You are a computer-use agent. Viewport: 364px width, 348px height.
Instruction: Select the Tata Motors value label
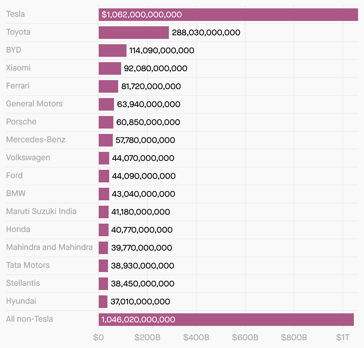143,266
